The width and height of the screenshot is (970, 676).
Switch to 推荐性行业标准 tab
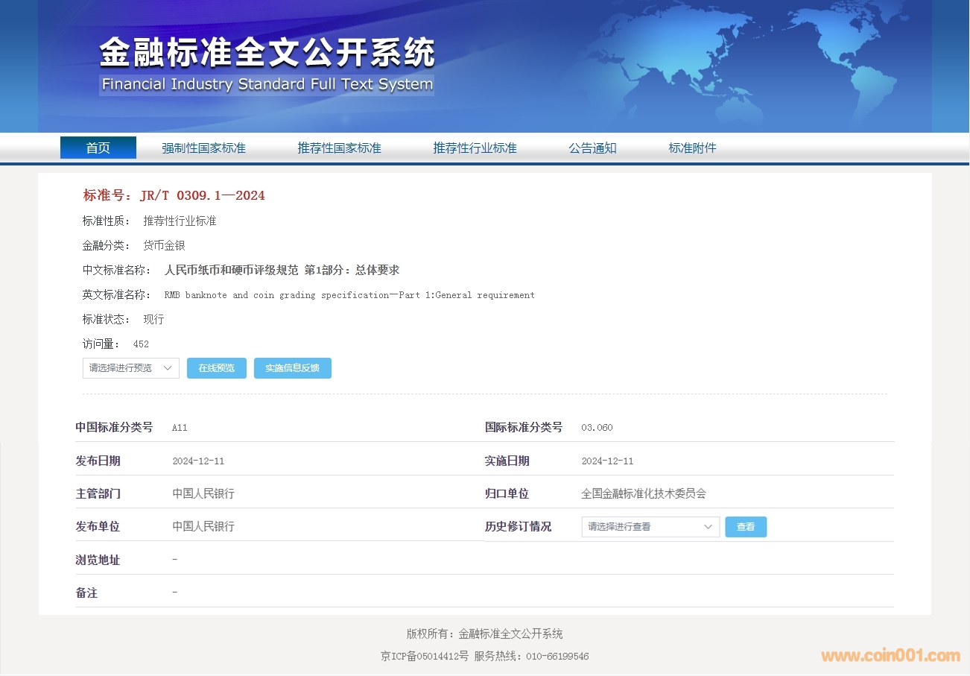[x=475, y=148]
